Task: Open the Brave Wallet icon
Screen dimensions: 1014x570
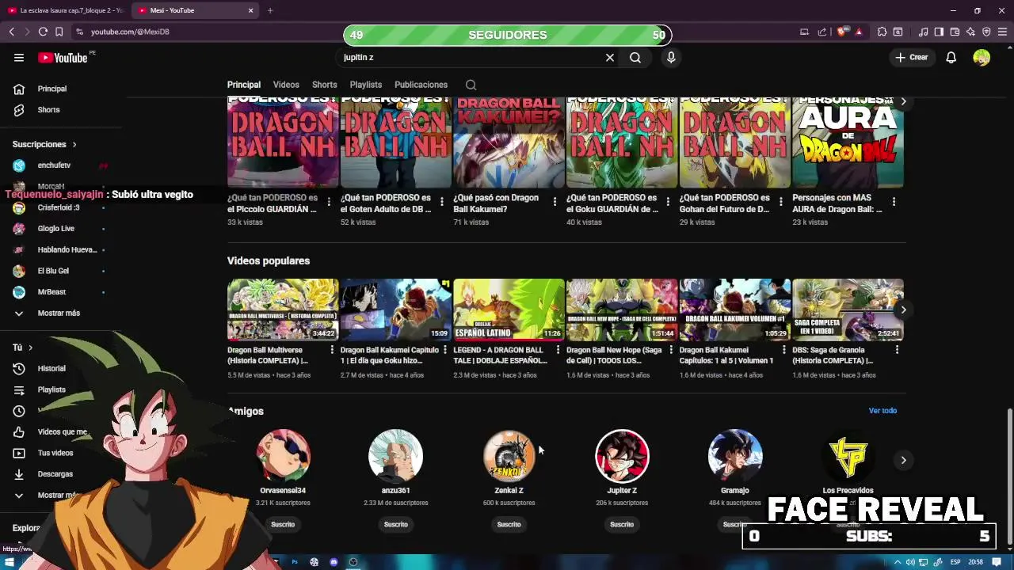Action: [955, 32]
